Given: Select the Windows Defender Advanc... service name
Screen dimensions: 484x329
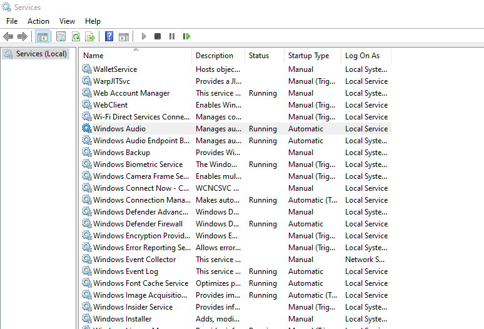Looking at the screenshot, I should coord(141,211).
